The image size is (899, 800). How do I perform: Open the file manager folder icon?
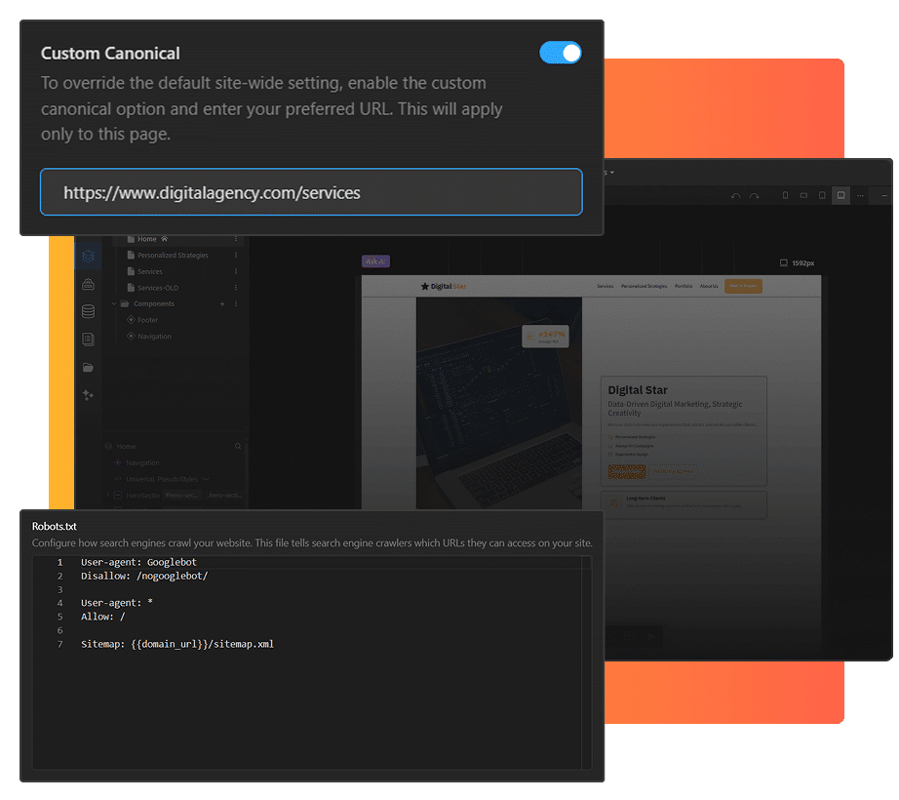[88, 368]
